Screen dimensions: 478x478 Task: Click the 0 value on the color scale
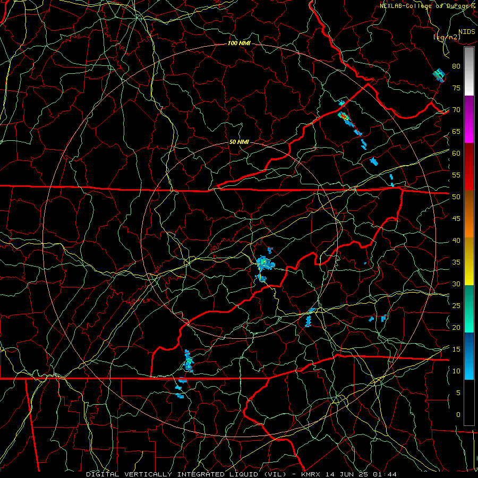tap(458, 415)
